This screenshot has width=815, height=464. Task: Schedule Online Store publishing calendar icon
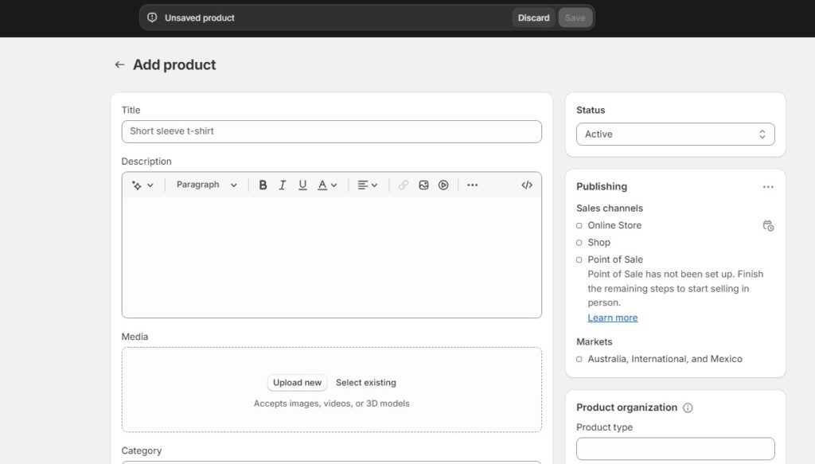pos(768,225)
